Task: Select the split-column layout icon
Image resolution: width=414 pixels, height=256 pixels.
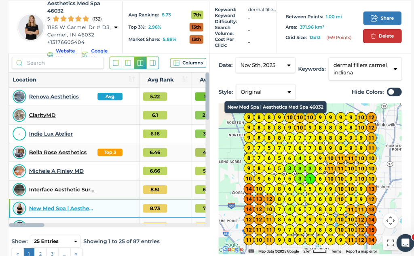Action: click(x=140, y=63)
